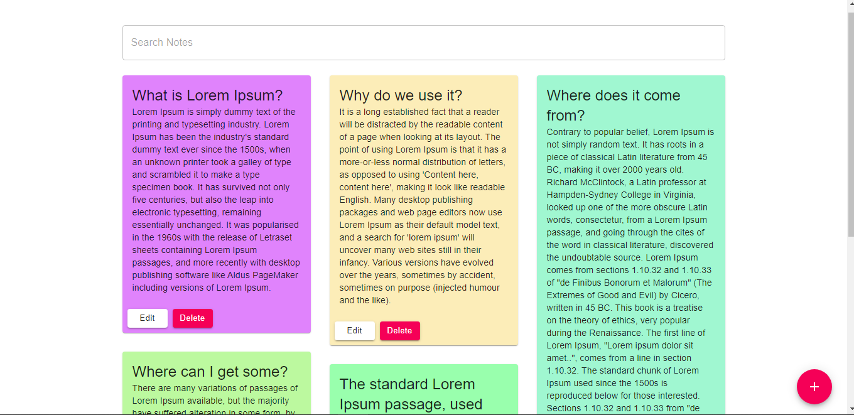Click the teal note body about Cicero
The height and width of the screenshot is (415, 854).
631,270
